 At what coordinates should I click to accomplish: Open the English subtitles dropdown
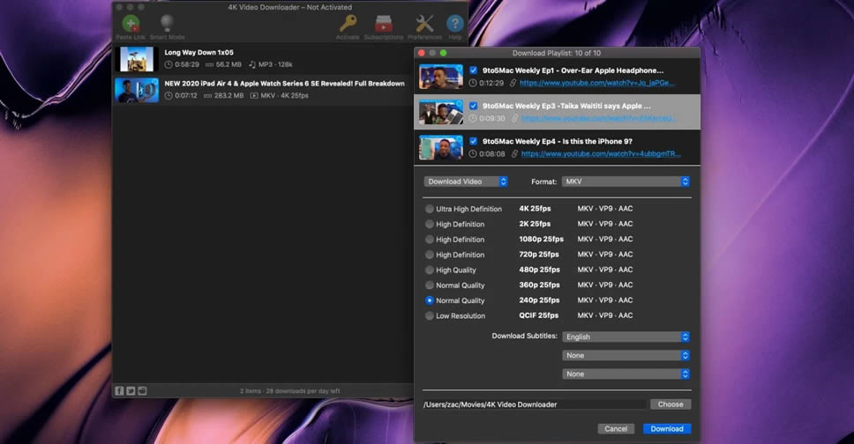[x=626, y=337]
